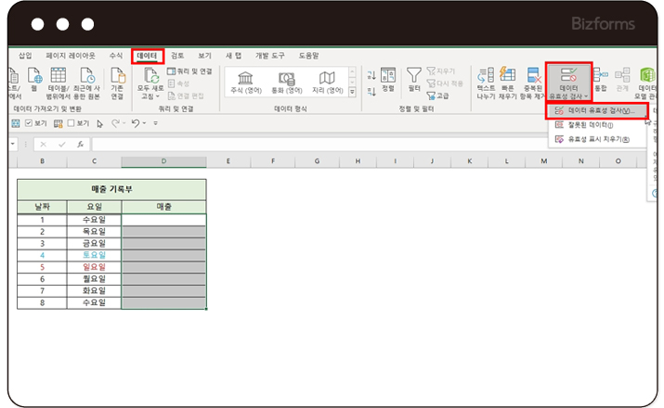Check the second unchecked 보기 checkbox
The height and width of the screenshot is (408, 664).
click(x=71, y=122)
